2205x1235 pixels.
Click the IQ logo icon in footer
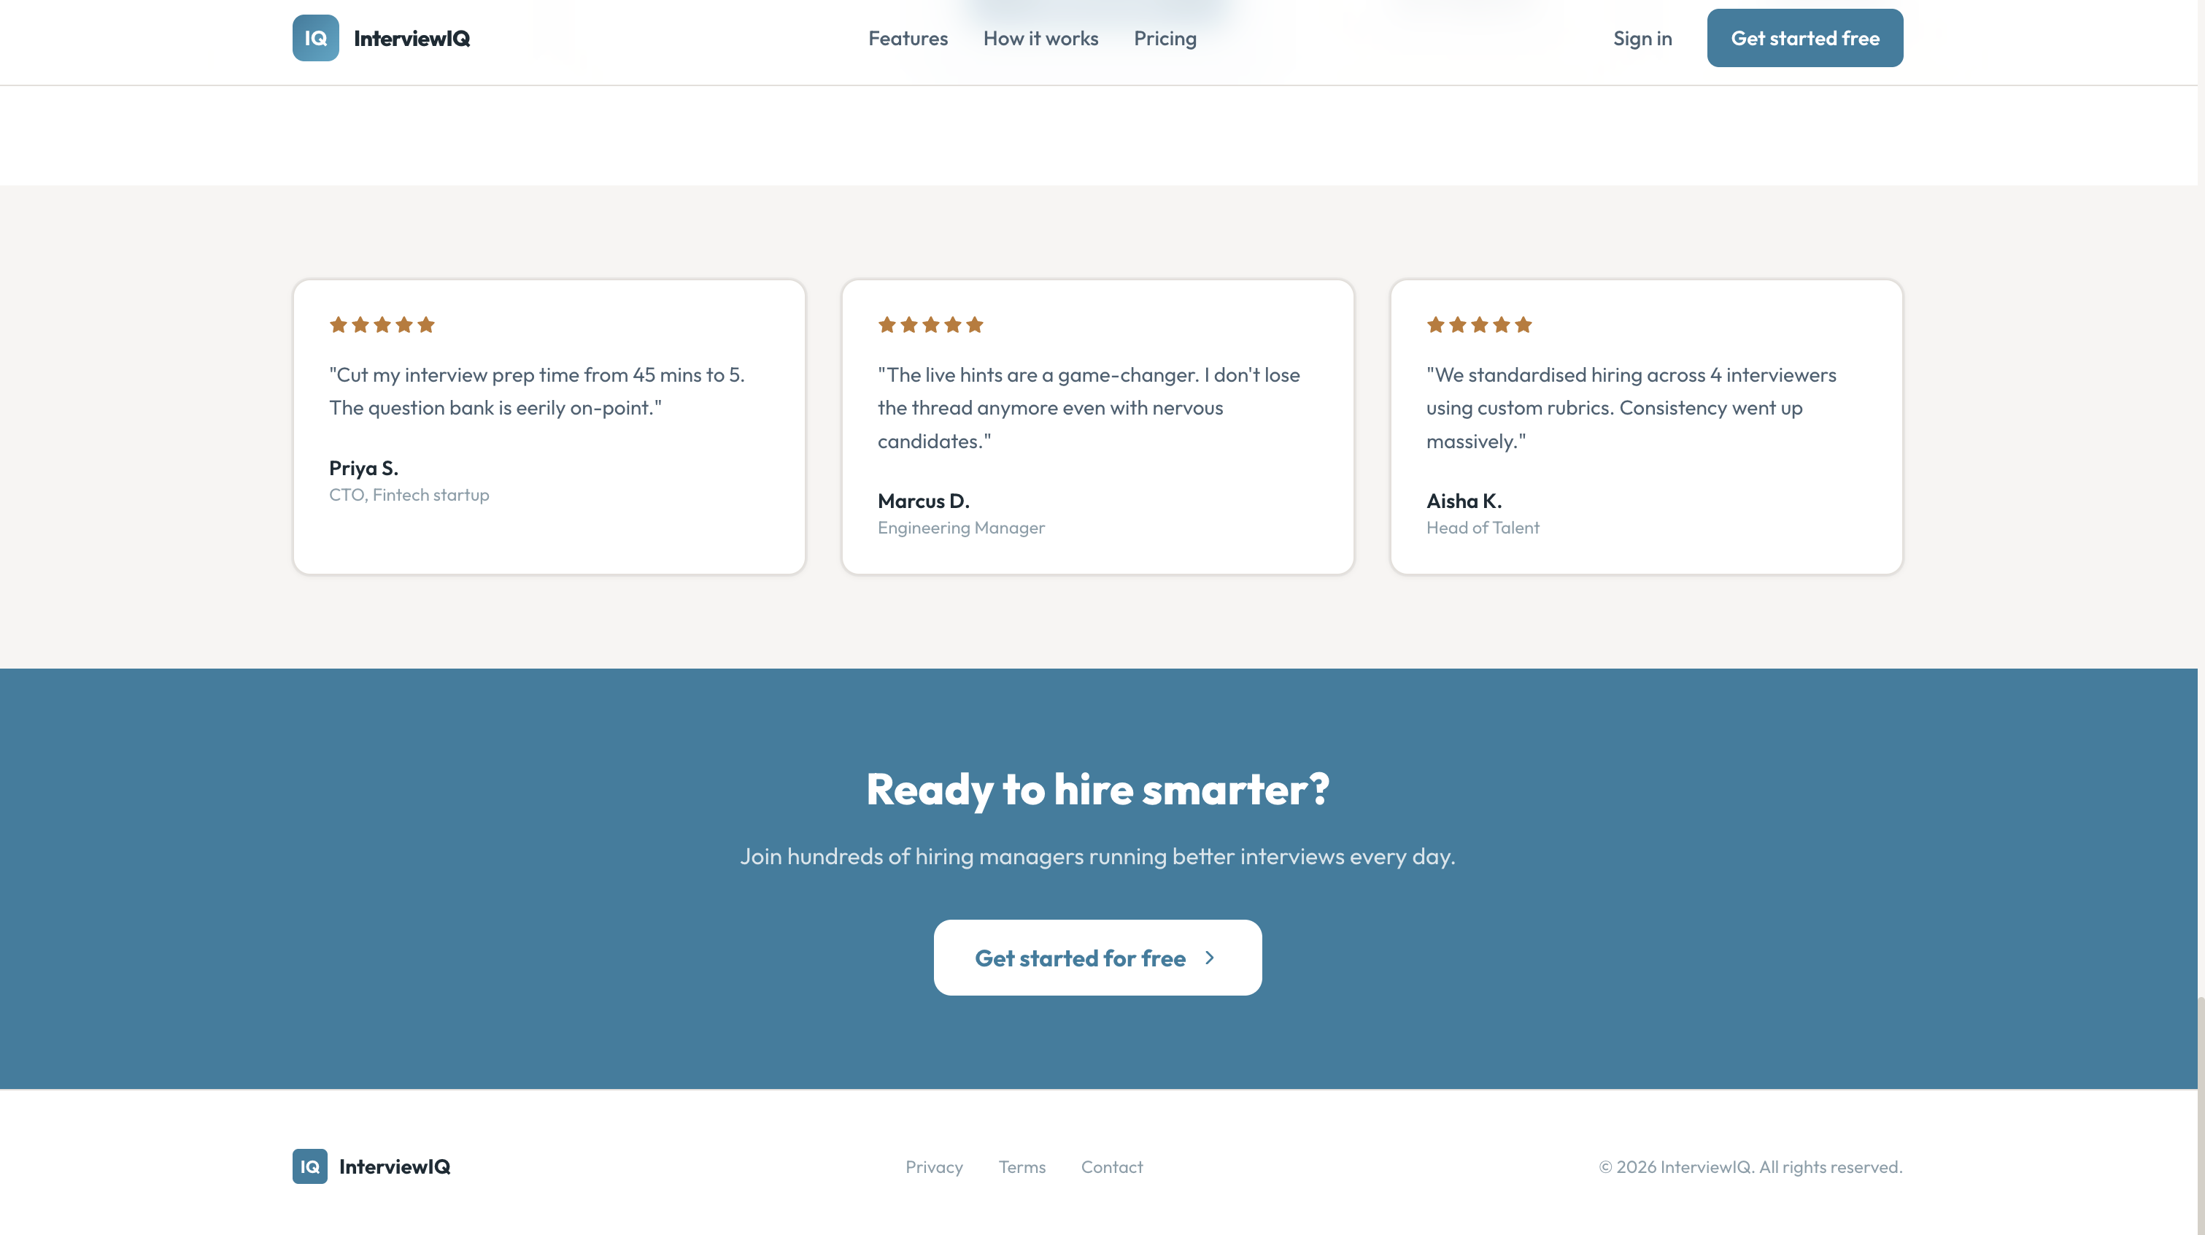click(x=309, y=1166)
